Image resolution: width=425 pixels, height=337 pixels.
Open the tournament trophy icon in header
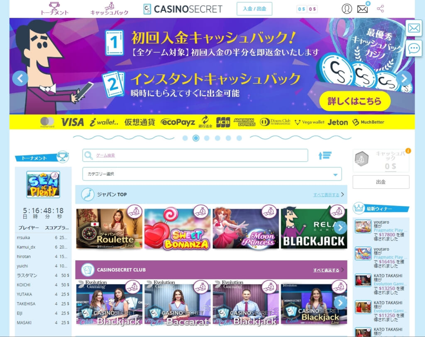[x=54, y=6]
